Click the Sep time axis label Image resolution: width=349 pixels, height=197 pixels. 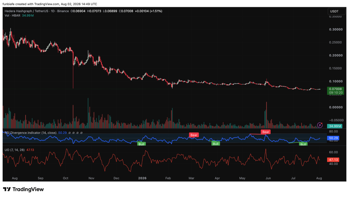pyautogui.click(x=41, y=178)
